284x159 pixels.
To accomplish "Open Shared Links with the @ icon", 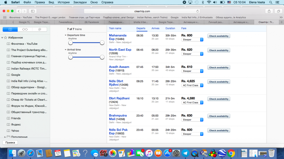I will (x=39, y=29).
